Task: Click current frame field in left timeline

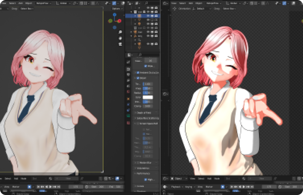Action: tap(76, 187)
